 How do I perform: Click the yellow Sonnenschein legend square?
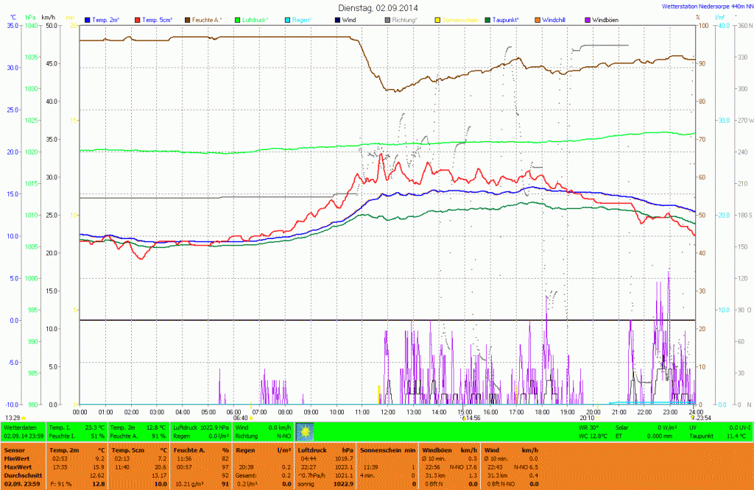[437, 20]
